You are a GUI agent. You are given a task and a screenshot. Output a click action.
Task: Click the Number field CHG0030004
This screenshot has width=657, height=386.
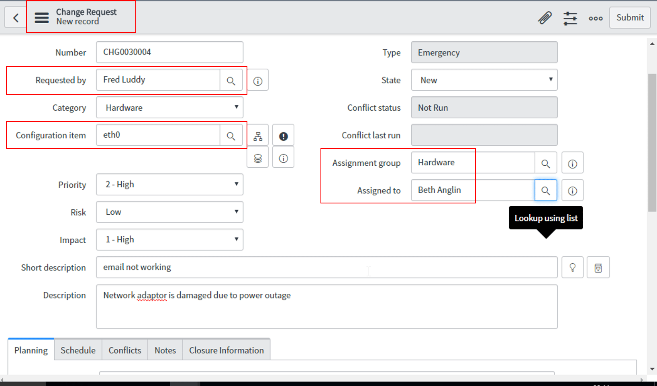pos(169,52)
